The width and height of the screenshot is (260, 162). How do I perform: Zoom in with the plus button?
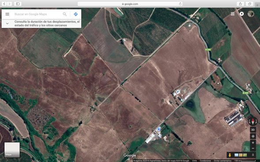pos(253,143)
